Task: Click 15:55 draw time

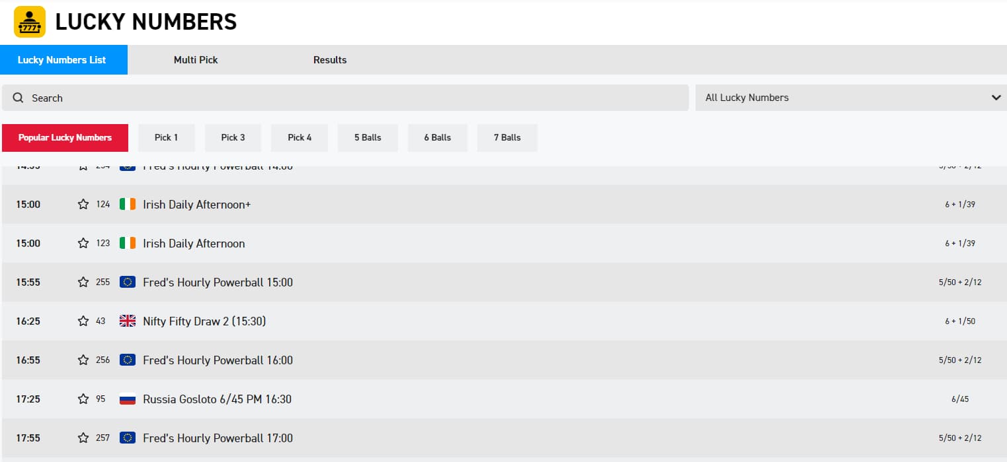Action: pyautogui.click(x=28, y=282)
